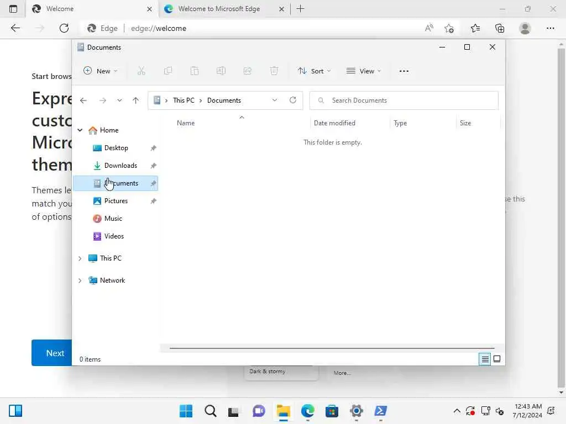566x424 pixels.
Task: Click the Paste clipboard icon in File Explorer
Action: pyautogui.click(x=195, y=71)
